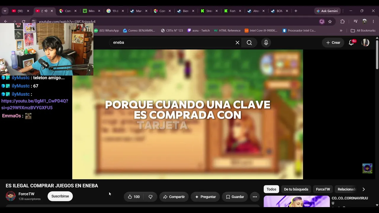379x213 pixels.
Task: Click the Ask Gemini button
Action: tap(327, 11)
